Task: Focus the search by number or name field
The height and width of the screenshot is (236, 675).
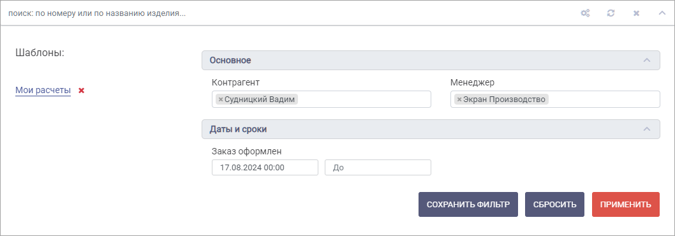Action: coord(284,13)
